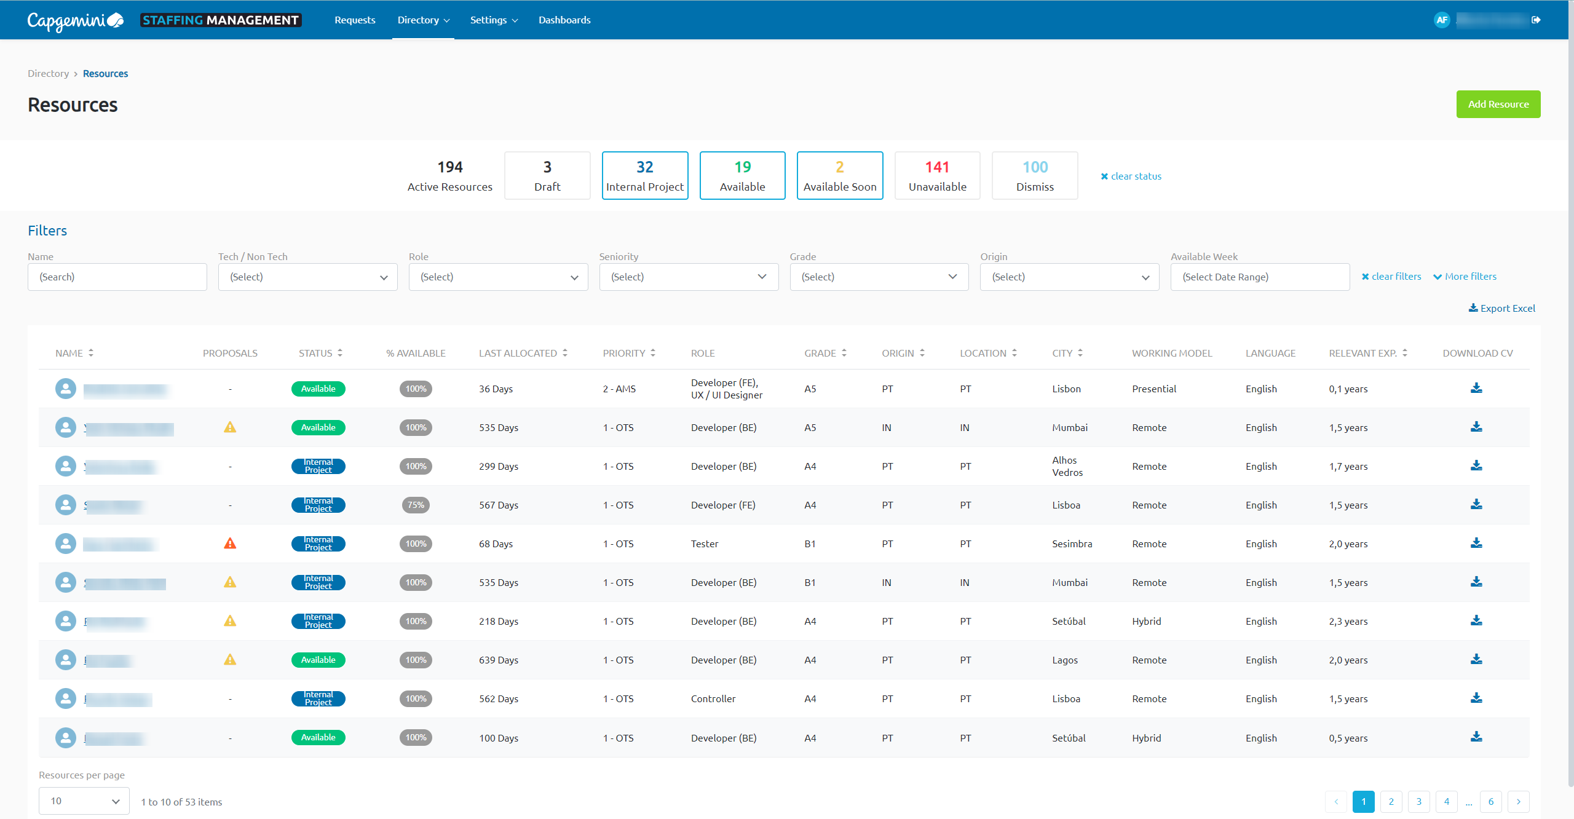Toggle the Unavailable status filter card

tap(937, 176)
